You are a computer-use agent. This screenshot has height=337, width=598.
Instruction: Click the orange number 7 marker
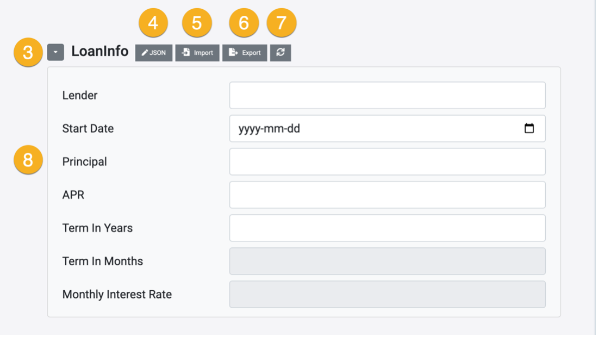coord(282,23)
